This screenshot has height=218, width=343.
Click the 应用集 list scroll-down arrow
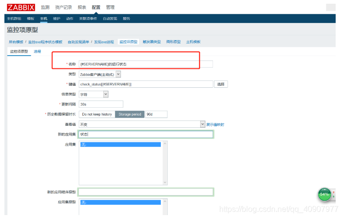(165, 182)
